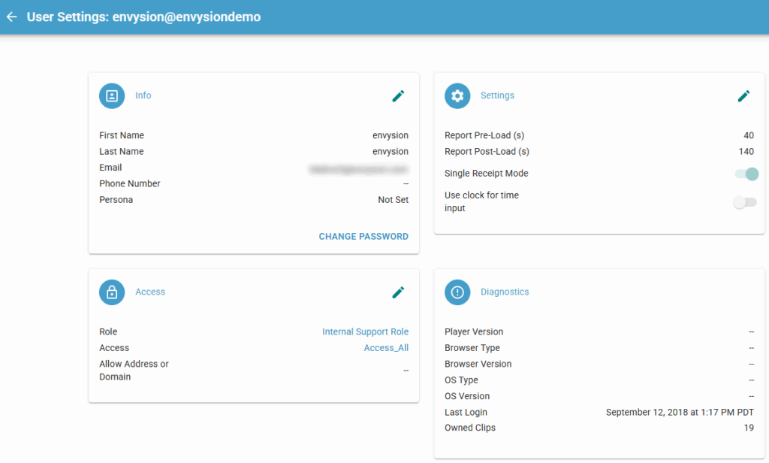Click the Settings gear icon
769x463 pixels.
[x=457, y=95]
